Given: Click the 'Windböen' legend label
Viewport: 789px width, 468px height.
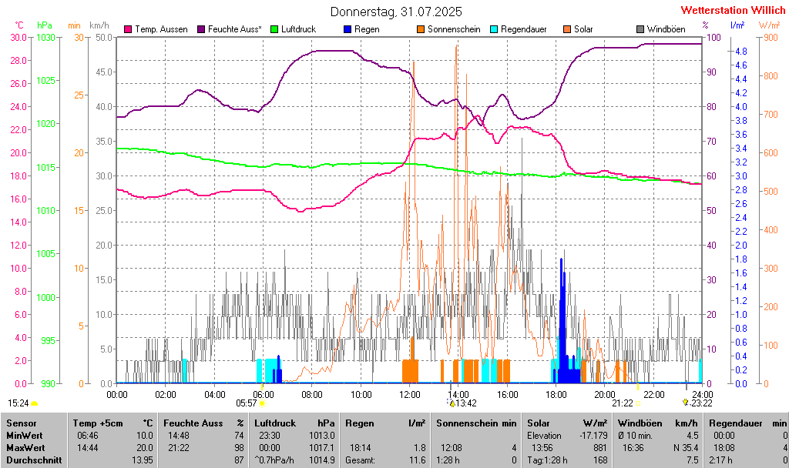Looking at the screenshot, I should pos(666,29).
